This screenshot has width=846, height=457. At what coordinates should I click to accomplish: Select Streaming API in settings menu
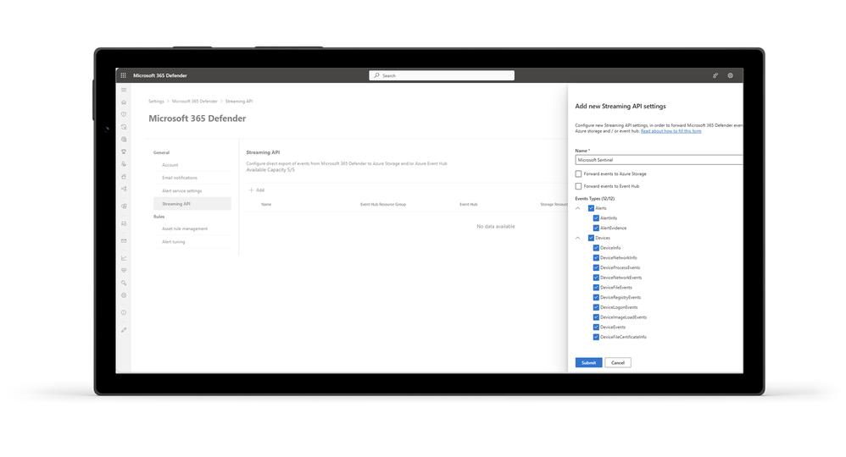[192, 204]
